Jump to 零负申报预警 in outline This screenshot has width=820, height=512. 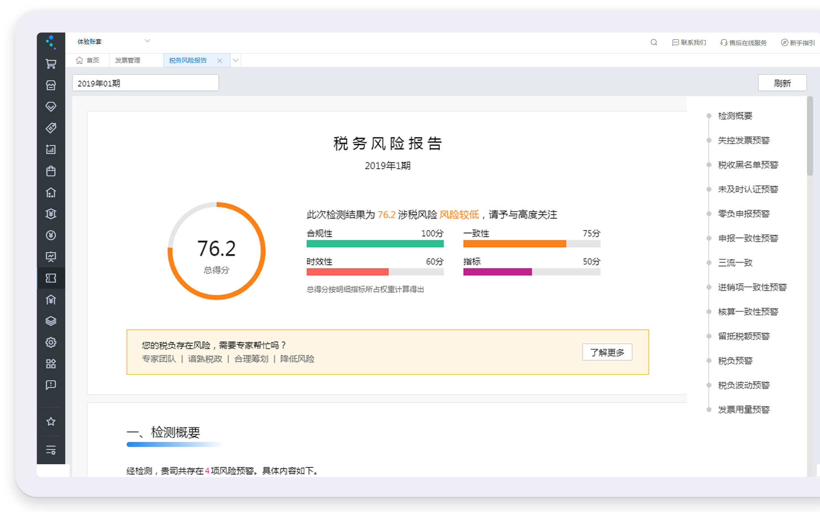pos(744,214)
